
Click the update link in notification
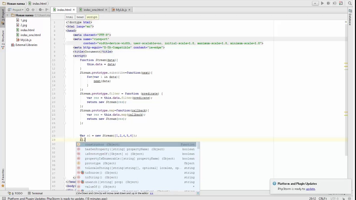[x=310, y=189]
